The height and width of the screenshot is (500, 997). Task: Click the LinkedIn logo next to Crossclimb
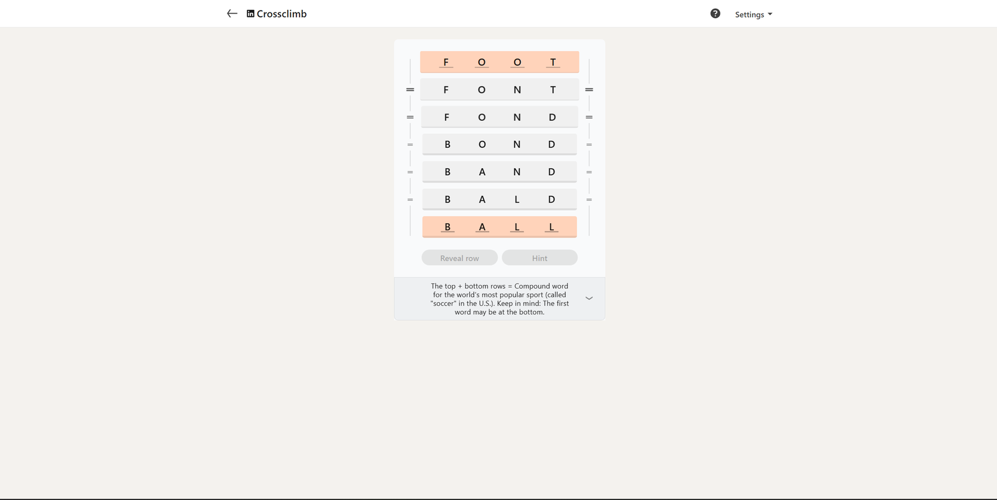tap(250, 14)
